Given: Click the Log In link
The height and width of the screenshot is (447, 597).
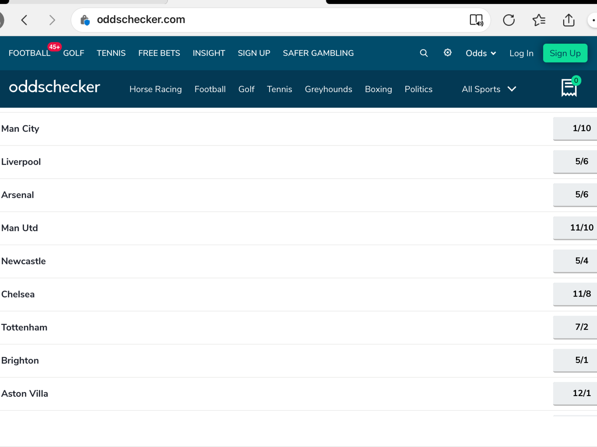Looking at the screenshot, I should coord(521,53).
